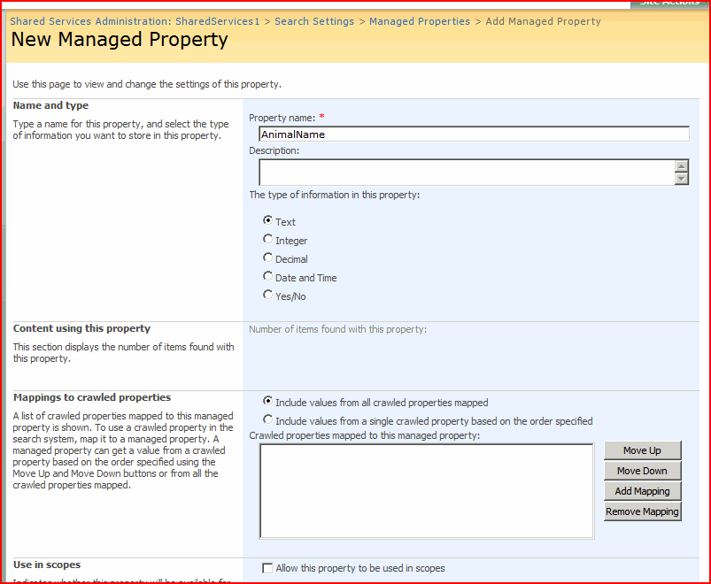Click the Remove Mapping button

(x=642, y=511)
